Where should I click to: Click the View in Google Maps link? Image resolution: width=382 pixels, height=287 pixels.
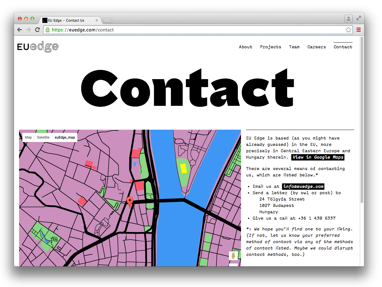tap(318, 157)
